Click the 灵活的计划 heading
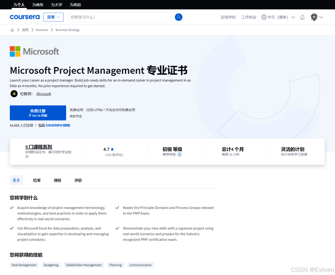Image resolution: width=335 pixels, height=275 pixels. [x=293, y=149]
